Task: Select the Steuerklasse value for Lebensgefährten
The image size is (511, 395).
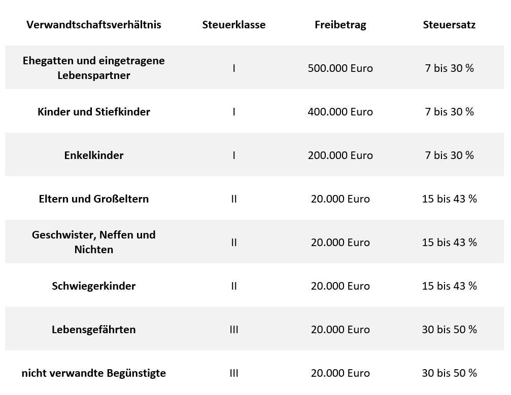Action: point(233,330)
